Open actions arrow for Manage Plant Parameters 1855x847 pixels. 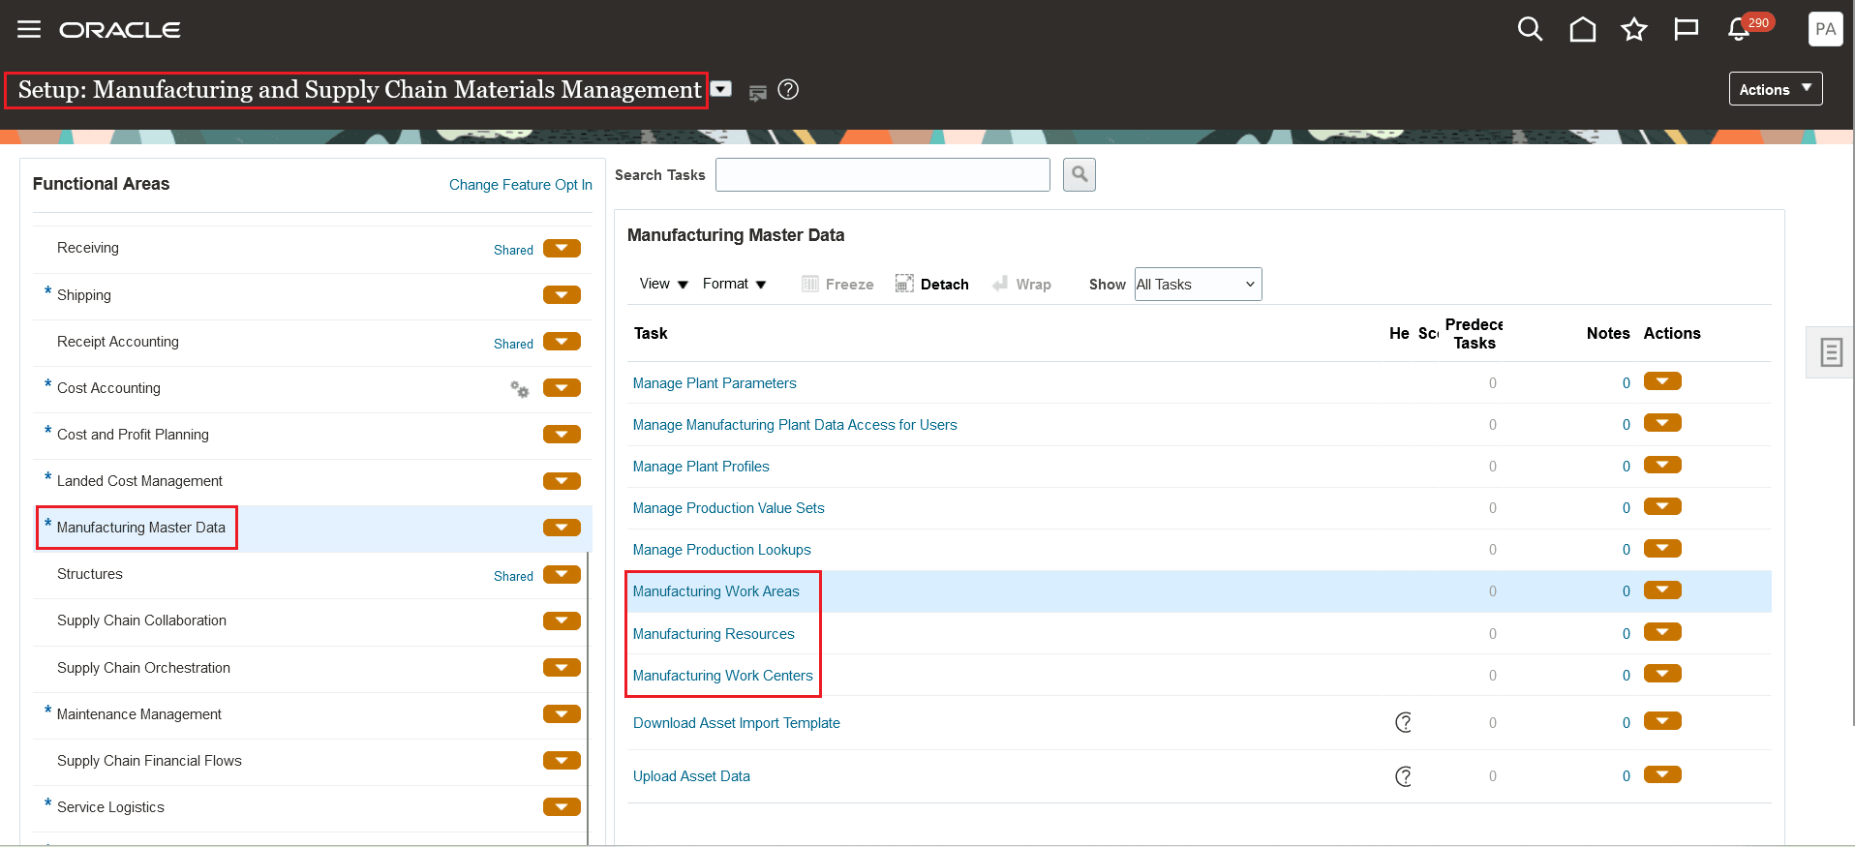(1662, 381)
